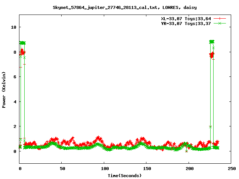Click the x-axis tick label 50
Screen dimensions: 239x179
point(62,169)
